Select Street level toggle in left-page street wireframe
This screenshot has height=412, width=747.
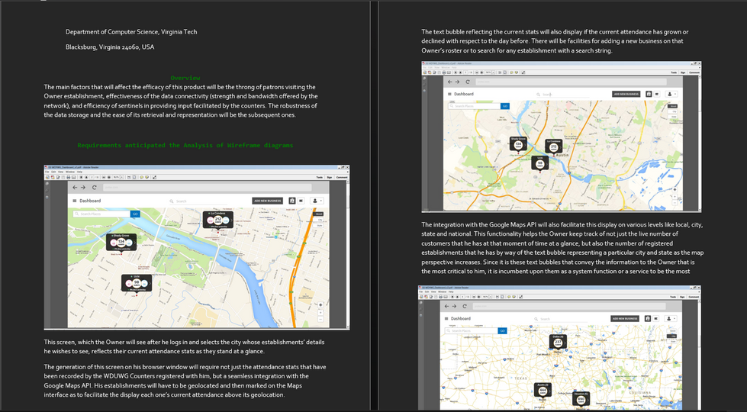tap(319, 214)
